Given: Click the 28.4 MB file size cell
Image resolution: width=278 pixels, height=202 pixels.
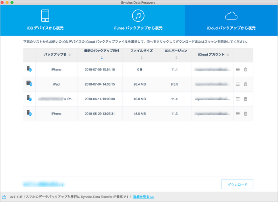Looking at the screenshot, I should pos(140,84).
